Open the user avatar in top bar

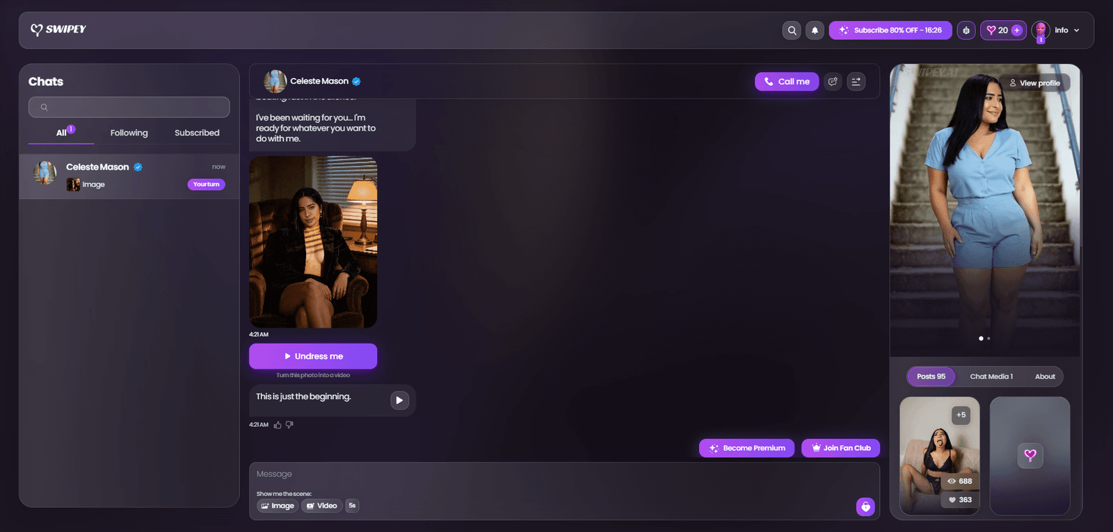click(1041, 31)
